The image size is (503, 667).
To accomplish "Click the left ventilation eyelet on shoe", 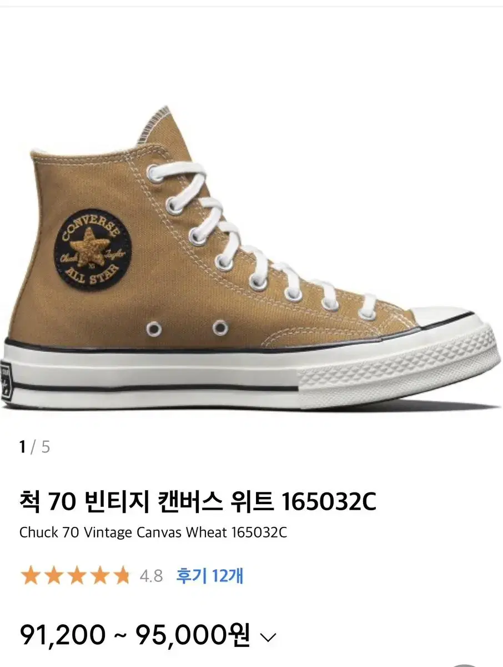I will [x=154, y=328].
